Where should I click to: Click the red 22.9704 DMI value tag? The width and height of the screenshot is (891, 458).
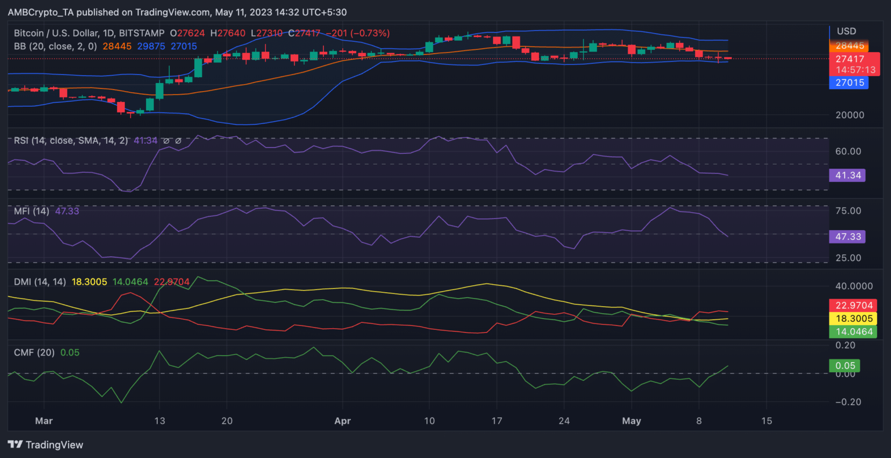tap(853, 306)
